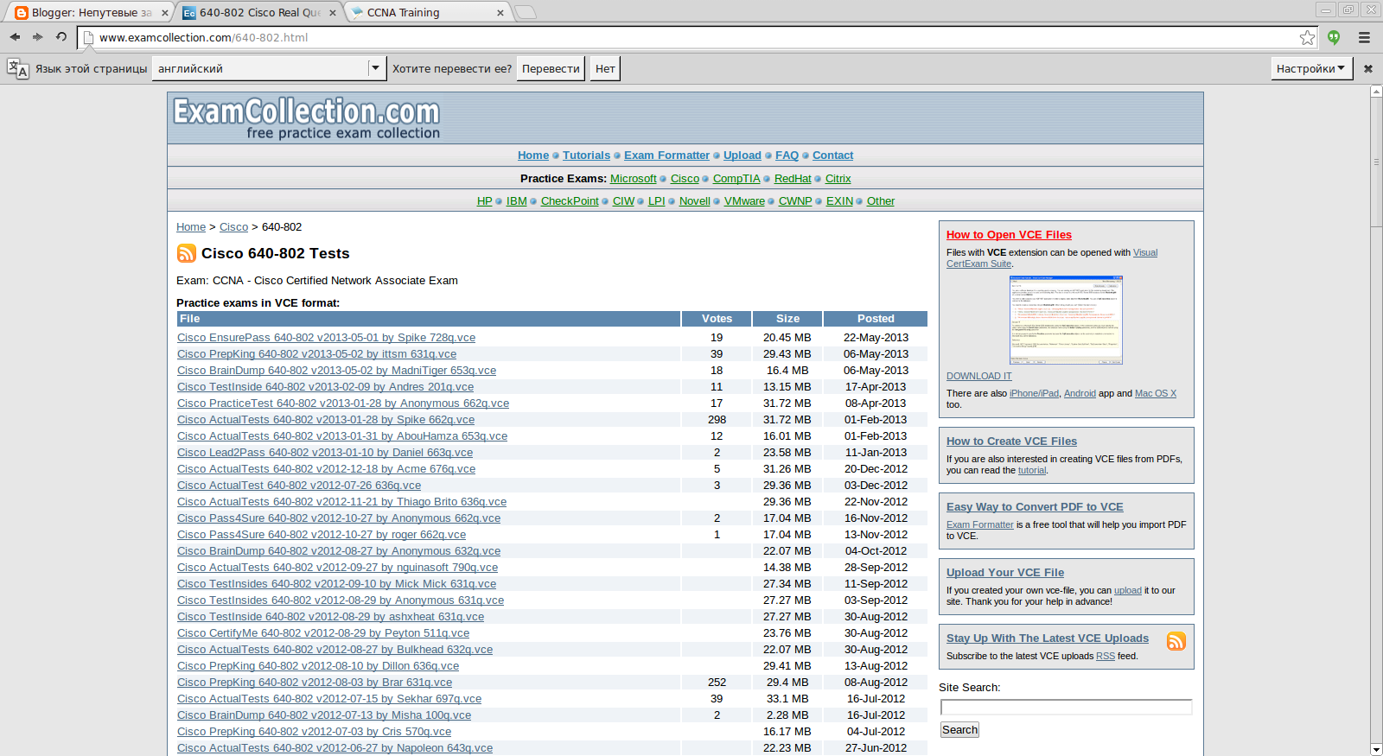Open the VMware vendor link
1383x756 pixels.
click(744, 201)
